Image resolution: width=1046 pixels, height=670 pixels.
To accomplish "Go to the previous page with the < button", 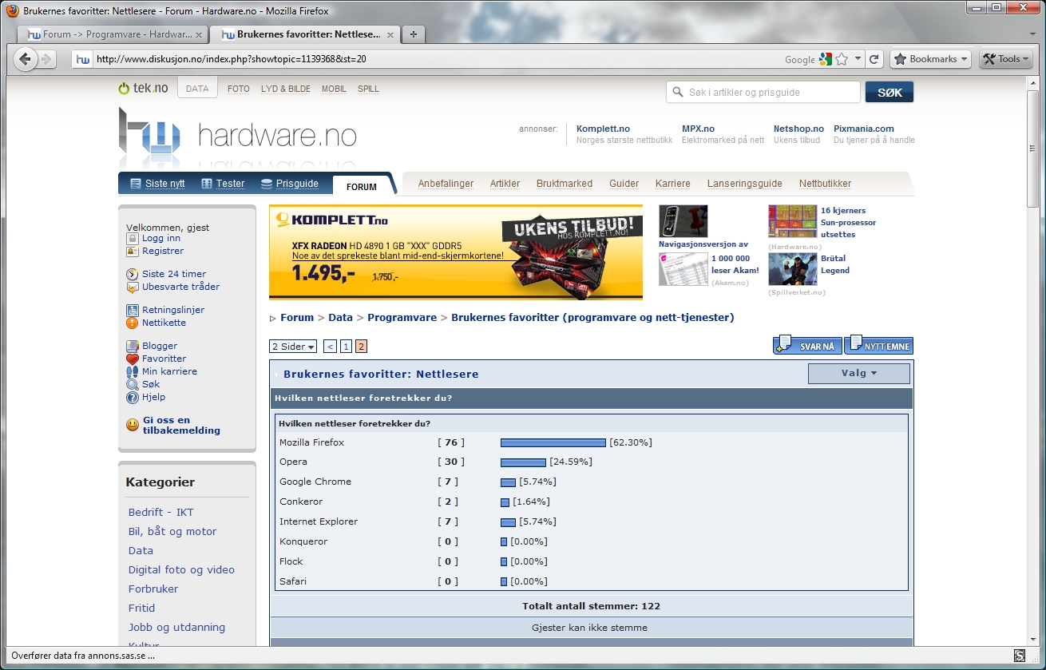I will click(331, 347).
